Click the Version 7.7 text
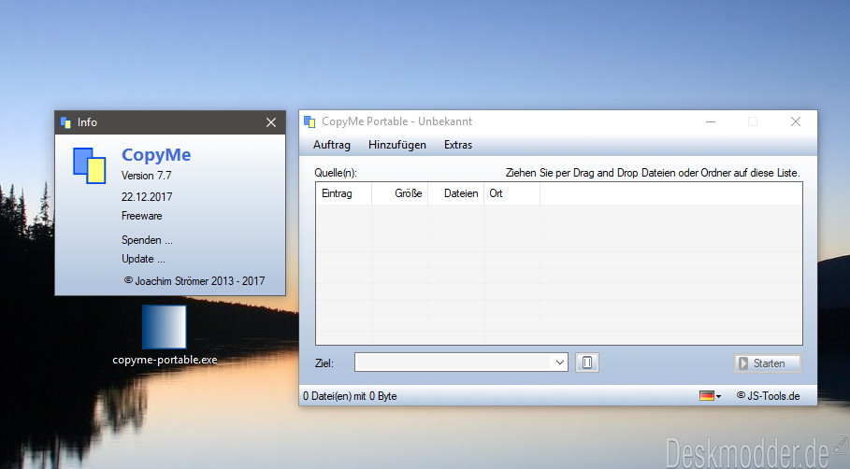 click(x=147, y=176)
